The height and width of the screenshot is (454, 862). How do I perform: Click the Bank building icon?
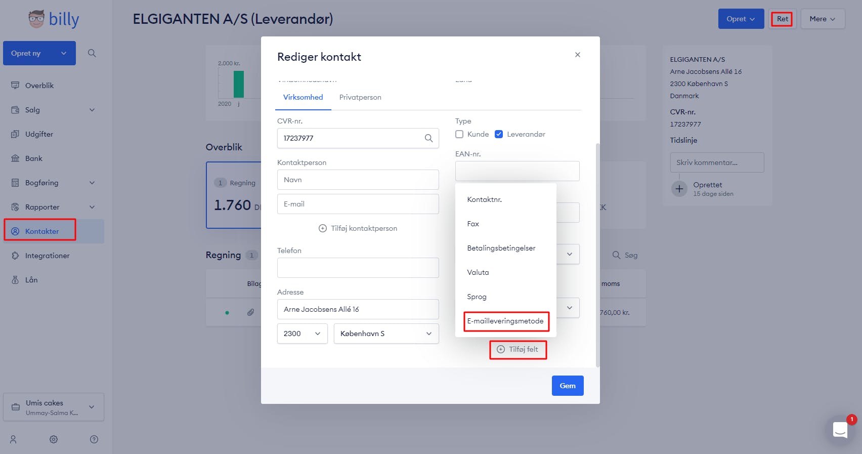[x=15, y=158]
